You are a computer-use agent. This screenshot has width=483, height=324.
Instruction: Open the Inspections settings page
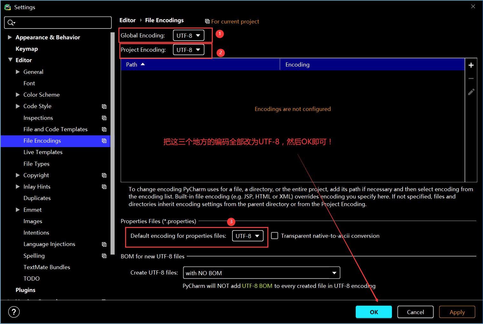38,118
